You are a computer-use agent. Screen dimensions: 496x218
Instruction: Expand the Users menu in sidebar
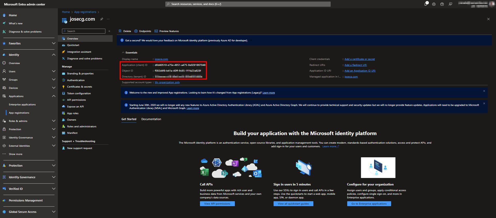[53, 71]
